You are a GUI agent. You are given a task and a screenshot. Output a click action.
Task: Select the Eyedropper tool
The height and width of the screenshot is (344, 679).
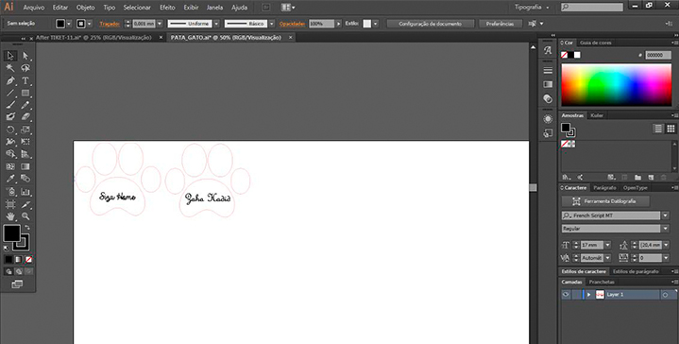click(x=10, y=179)
